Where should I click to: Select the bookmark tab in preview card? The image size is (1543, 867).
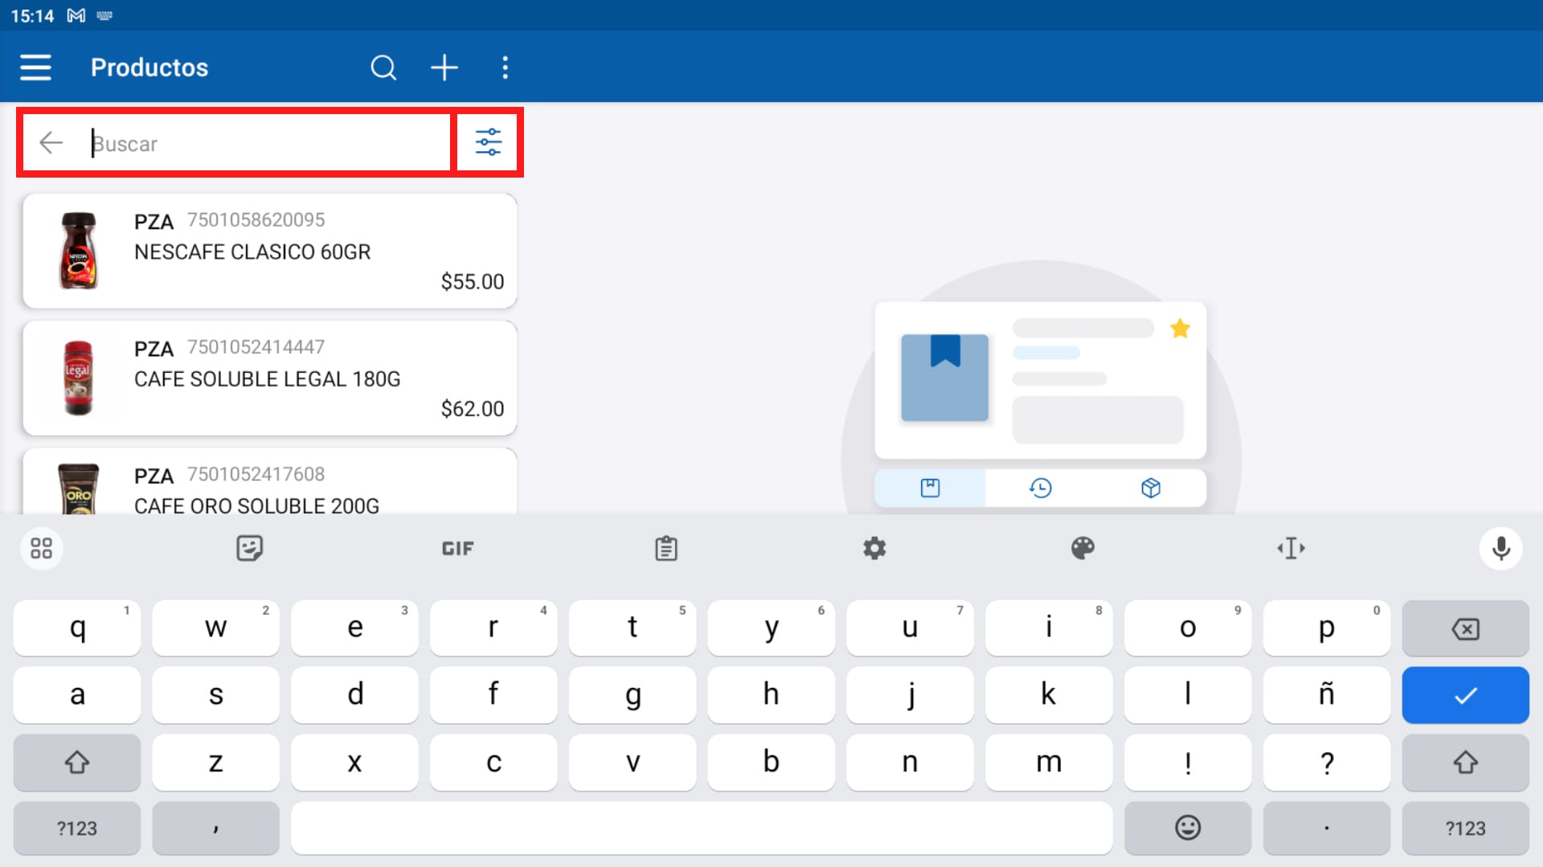click(930, 488)
